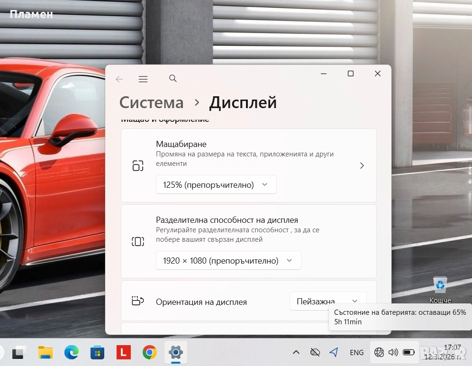This screenshot has height=366, width=472.
Task: Show hidden icons in system tray
Action: click(296, 352)
